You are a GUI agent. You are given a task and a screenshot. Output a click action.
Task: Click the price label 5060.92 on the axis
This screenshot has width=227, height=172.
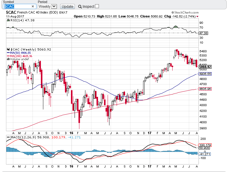pyautogui.click(x=205, y=67)
